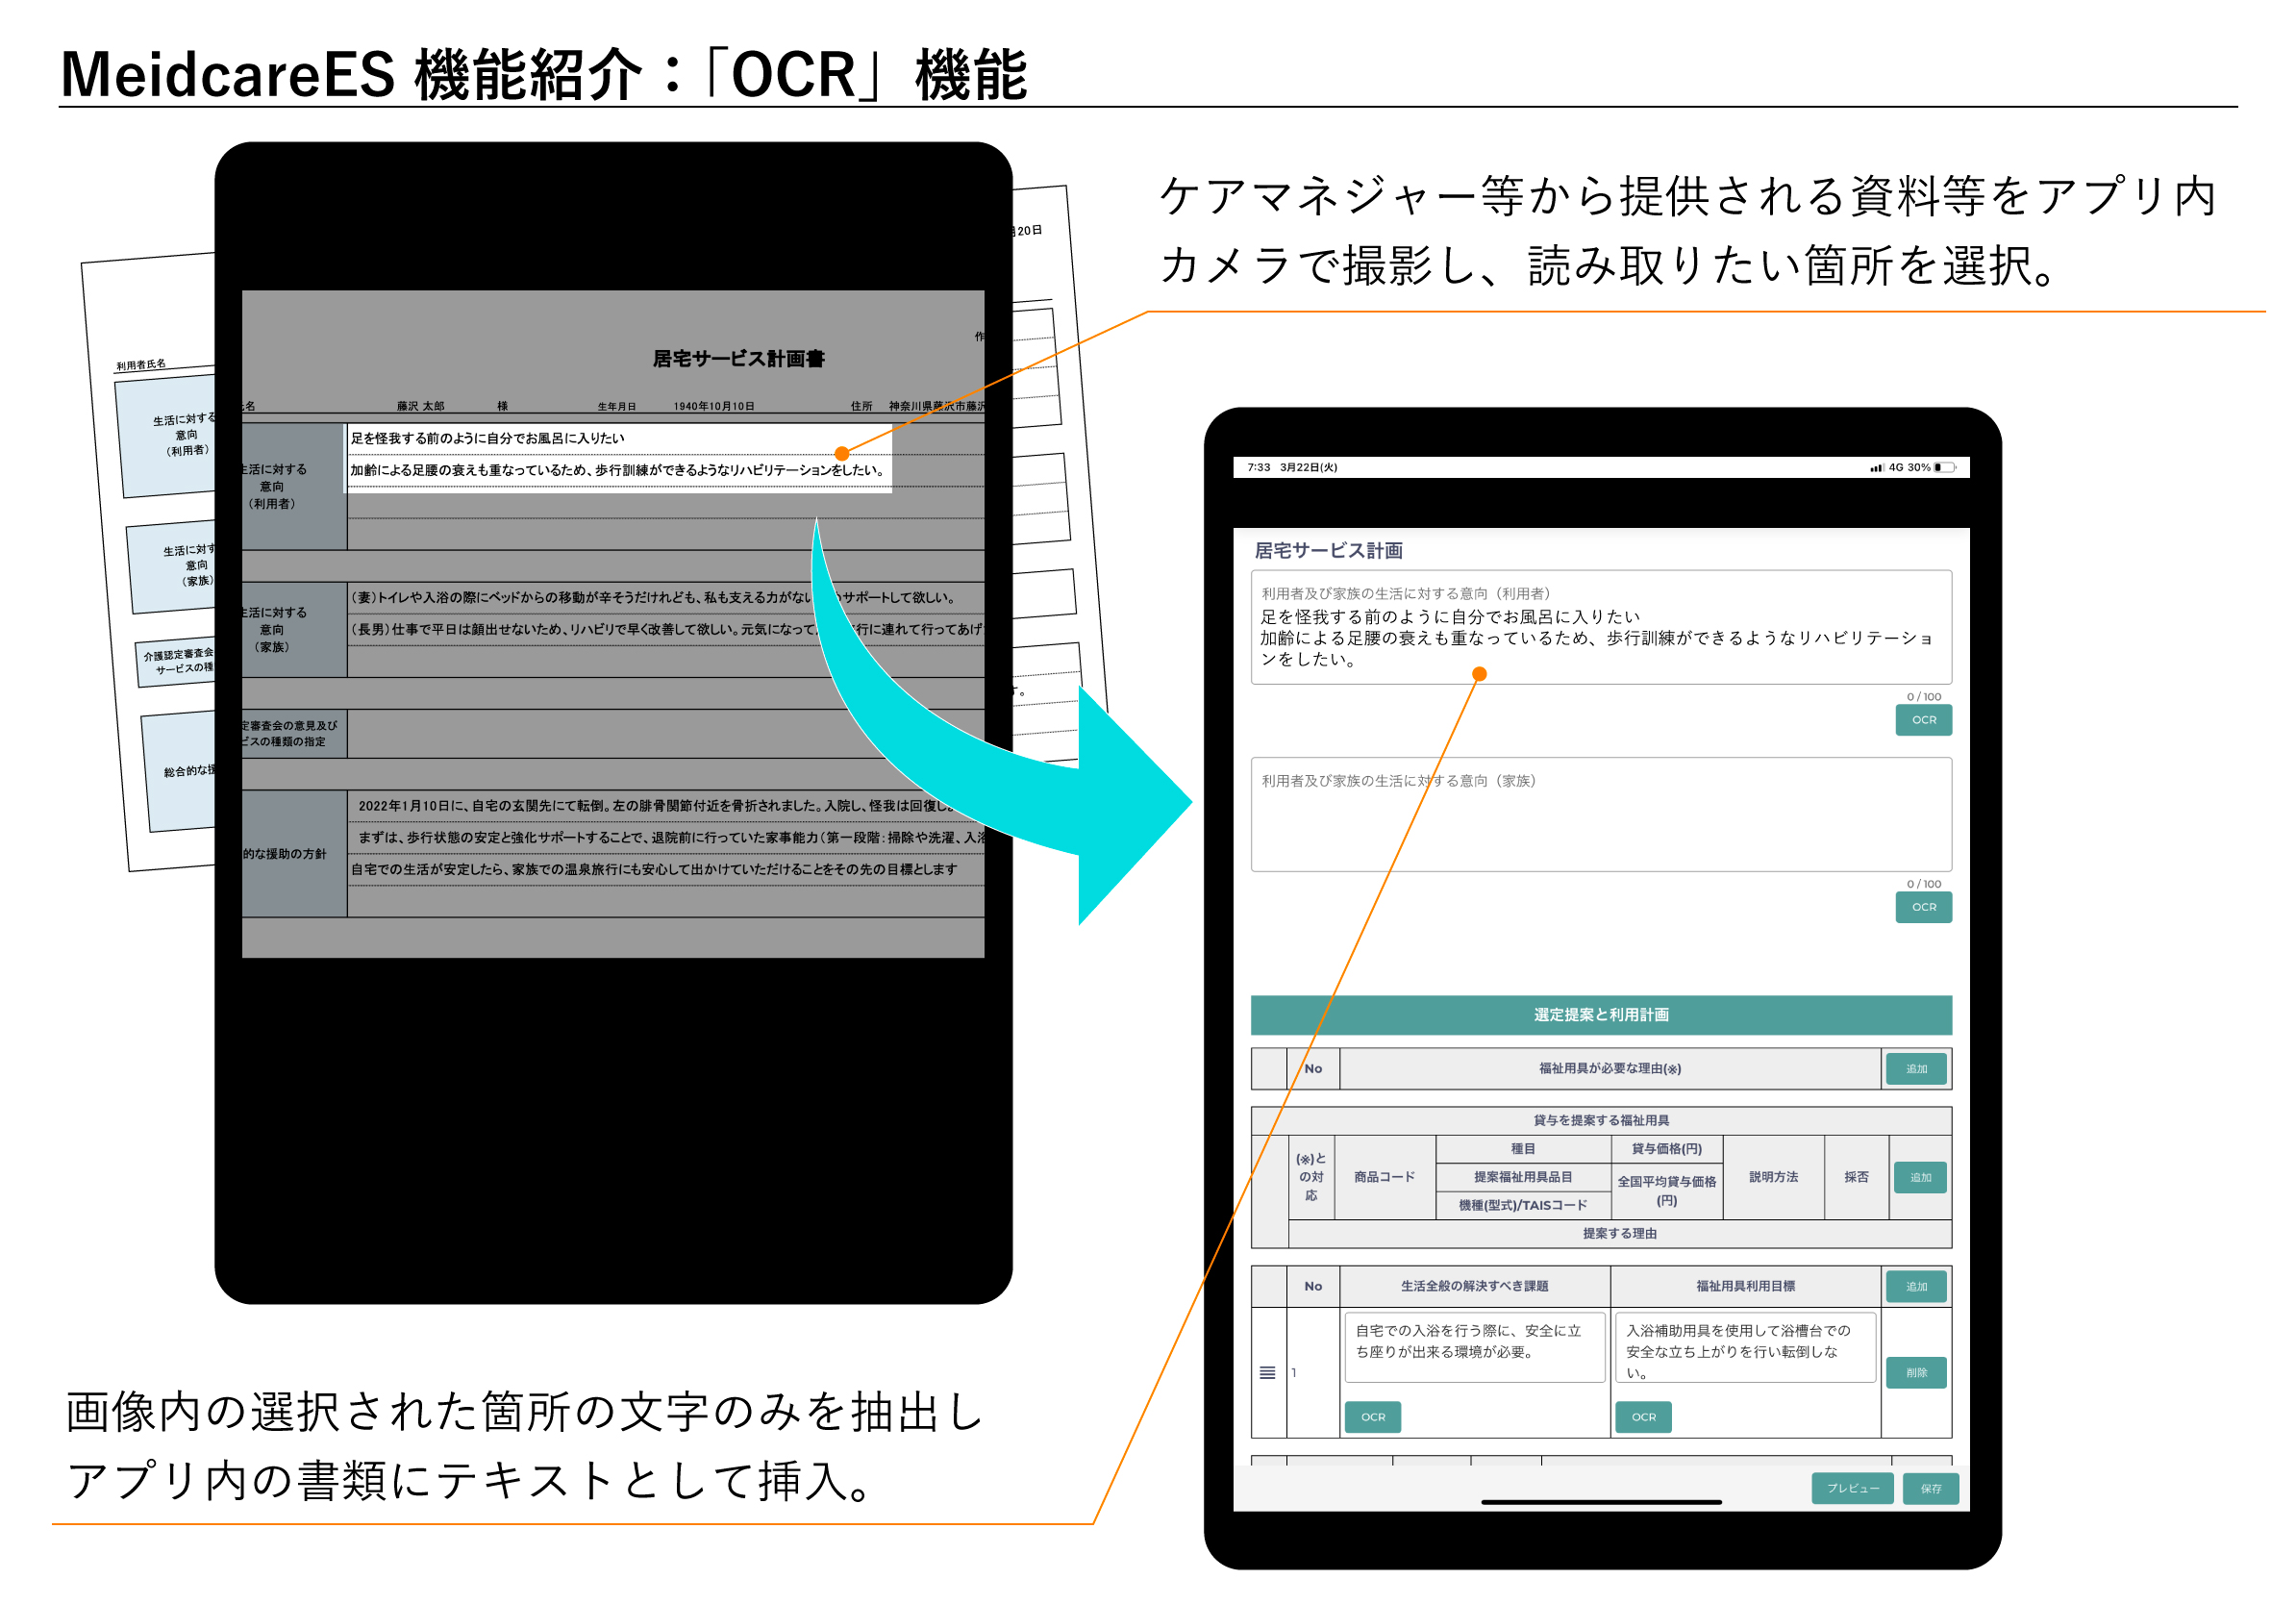Click birth date 1940年10月10日 on the document

(713, 406)
